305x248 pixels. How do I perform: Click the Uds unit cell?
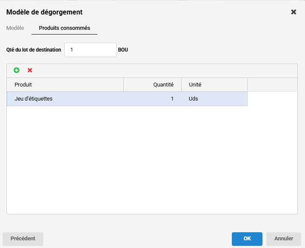coord(214,99)
